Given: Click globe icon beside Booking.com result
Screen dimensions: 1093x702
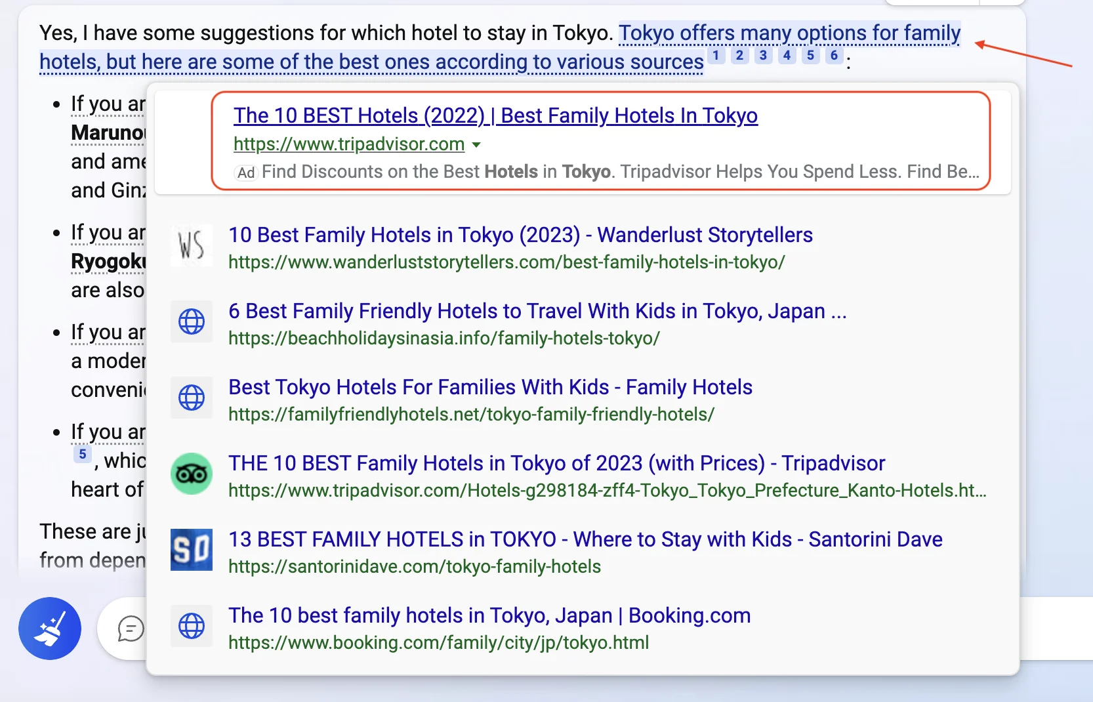Looking at the screenshot, I should pos(192,626).
